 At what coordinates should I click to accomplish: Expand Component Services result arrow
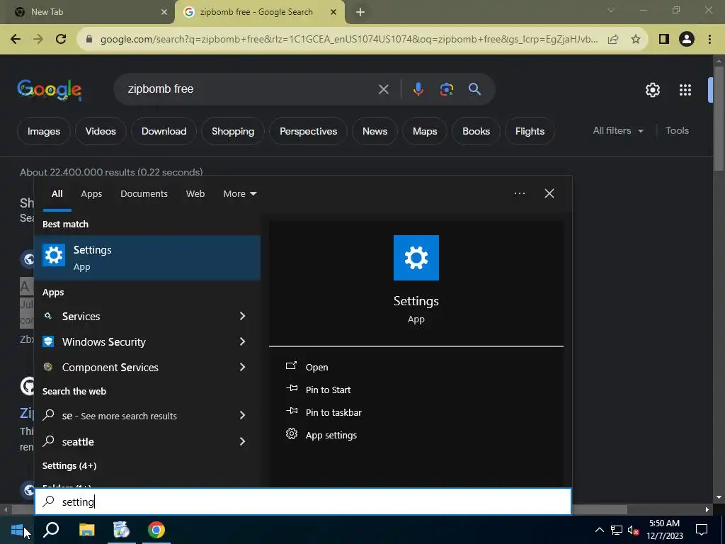click(x=242, y=367)
